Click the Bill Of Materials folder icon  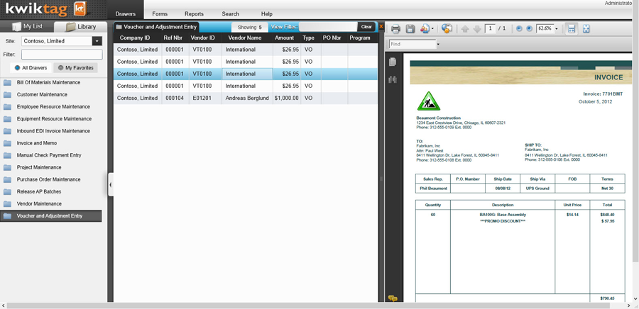click(7, 82)
